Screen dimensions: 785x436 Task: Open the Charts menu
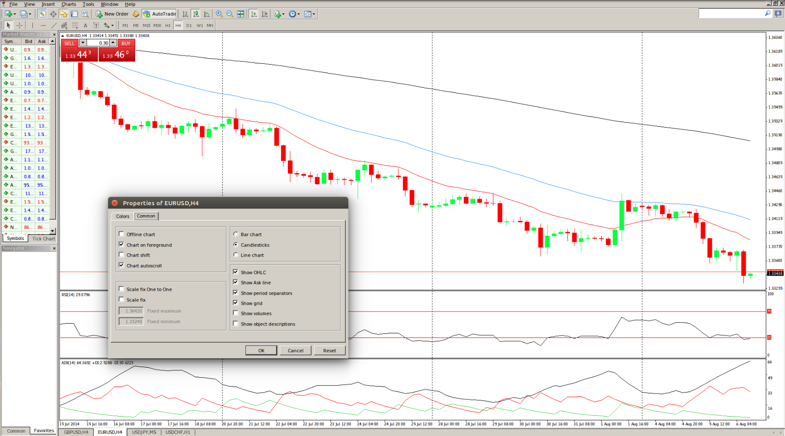pos(69,4)
